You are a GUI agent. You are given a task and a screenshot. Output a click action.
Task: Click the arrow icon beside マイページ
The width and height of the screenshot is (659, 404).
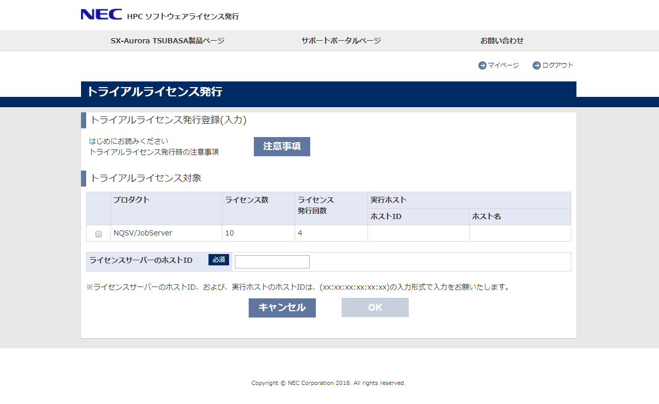tap(483, 65)
